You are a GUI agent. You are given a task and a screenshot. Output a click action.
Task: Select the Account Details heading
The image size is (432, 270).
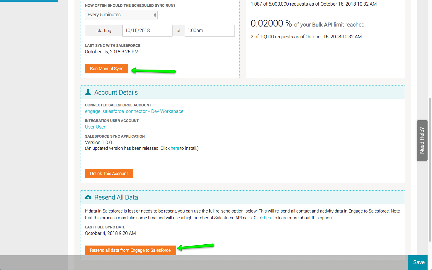[116, 92]
